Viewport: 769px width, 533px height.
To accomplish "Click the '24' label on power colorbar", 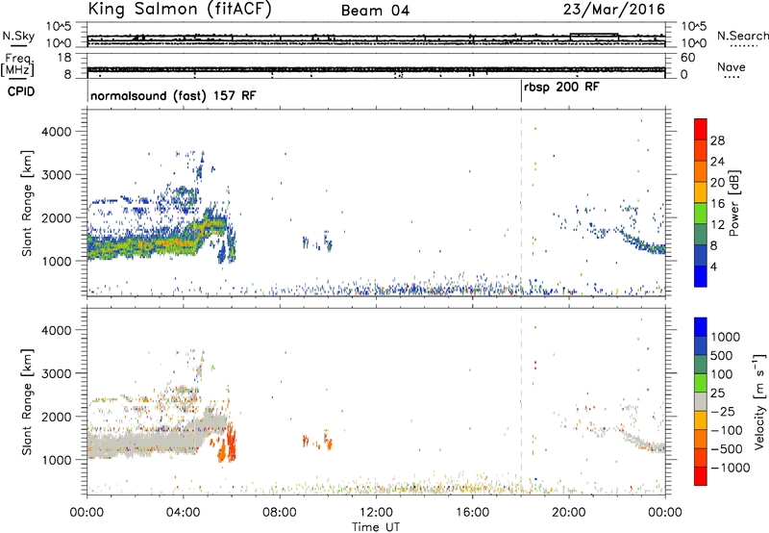I will [x=717, y=162].
